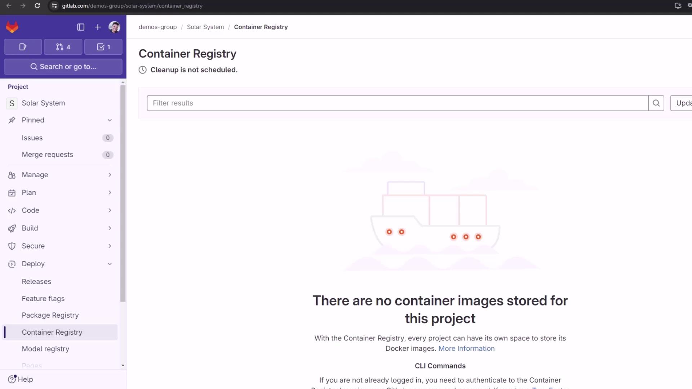This screenshot has width=692, height=389.
Task: Open the user avatar menu
Action: pyautogui.click(x=114, y=27)
